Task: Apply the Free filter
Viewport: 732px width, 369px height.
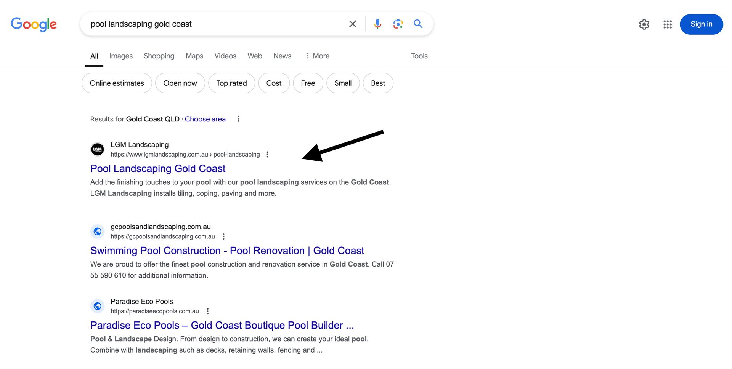Action: 308,83
